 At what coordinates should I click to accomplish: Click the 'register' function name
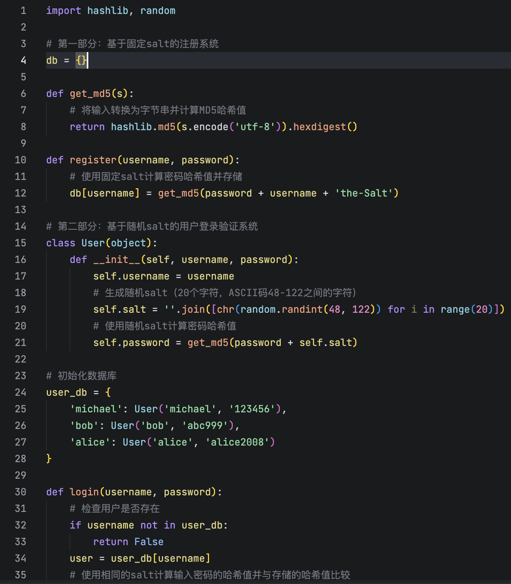(93, 160)
